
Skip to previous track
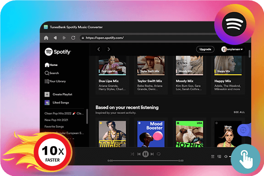click(x=139, y=154)
